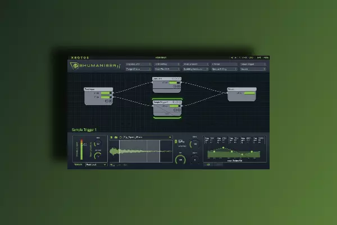
Task: Click the upper knob left of the EQ panel
Action: click(195, 144)
